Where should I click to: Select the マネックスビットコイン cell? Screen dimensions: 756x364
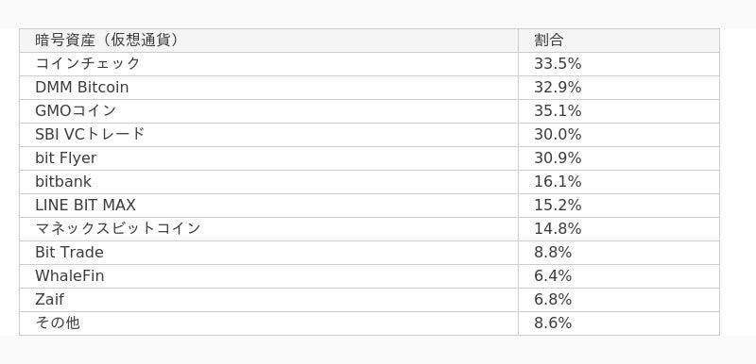click(269, 229)
